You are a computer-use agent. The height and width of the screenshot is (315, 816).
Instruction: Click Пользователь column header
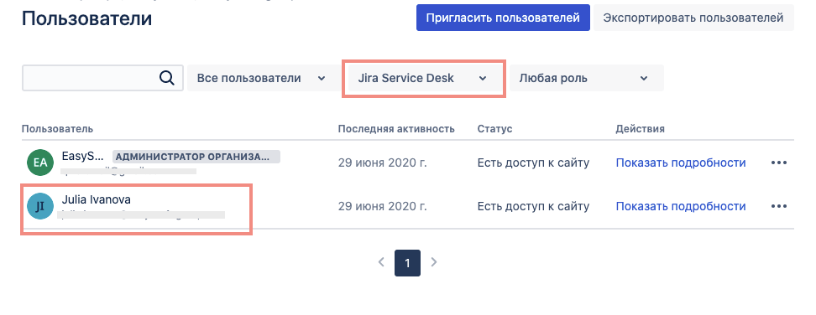pyautogui.click(x=57, y=129)
